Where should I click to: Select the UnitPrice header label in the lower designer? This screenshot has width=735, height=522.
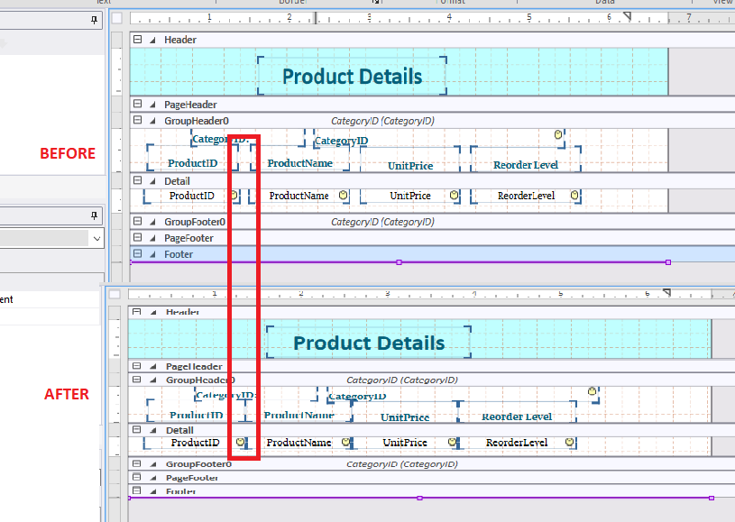click(405, 412)
